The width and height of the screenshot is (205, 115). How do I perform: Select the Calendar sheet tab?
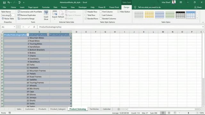107,109
